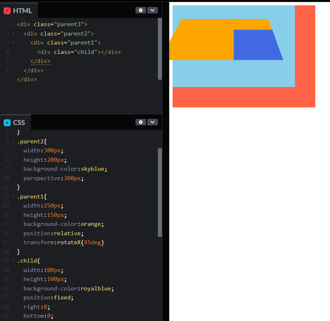330x321 pixels.
Task: Open CSS editor settings gear
Action: [141, 122]
